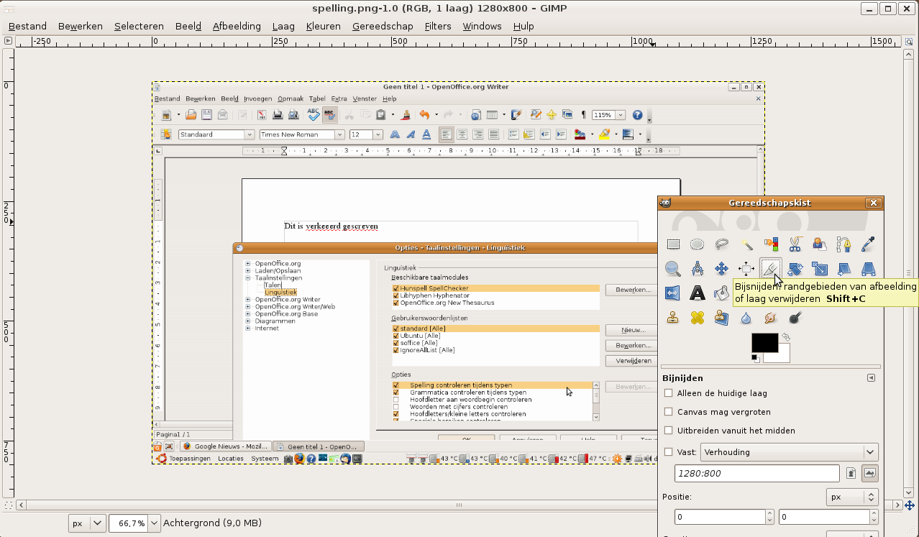Open the Selecteren menu
This screenshot has height=537, width=919.
[139, 26]
